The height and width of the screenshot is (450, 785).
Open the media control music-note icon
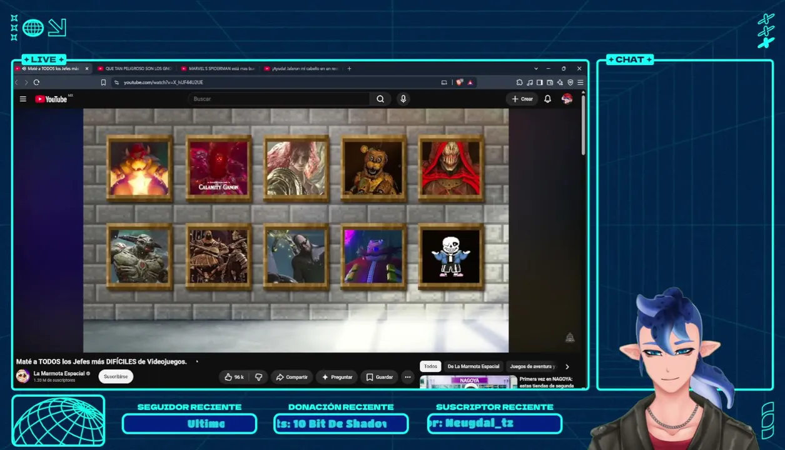pos(530,82)
